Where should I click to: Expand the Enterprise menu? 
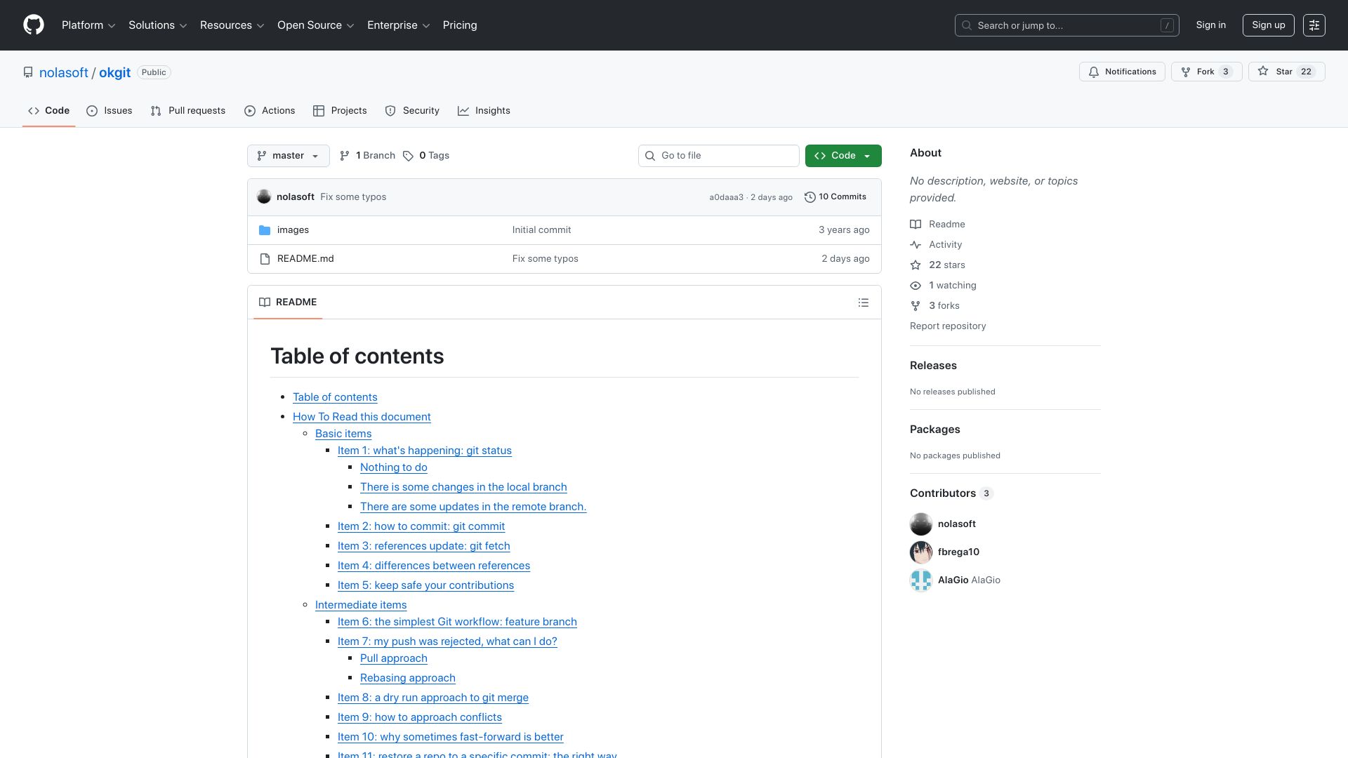399,25
